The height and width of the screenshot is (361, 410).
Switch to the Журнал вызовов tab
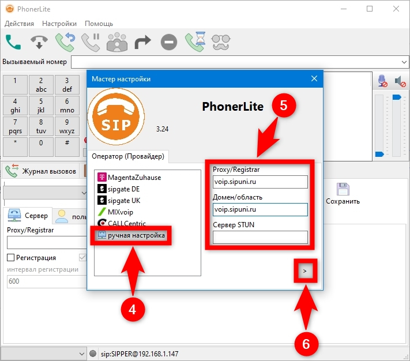pos(41,171)
